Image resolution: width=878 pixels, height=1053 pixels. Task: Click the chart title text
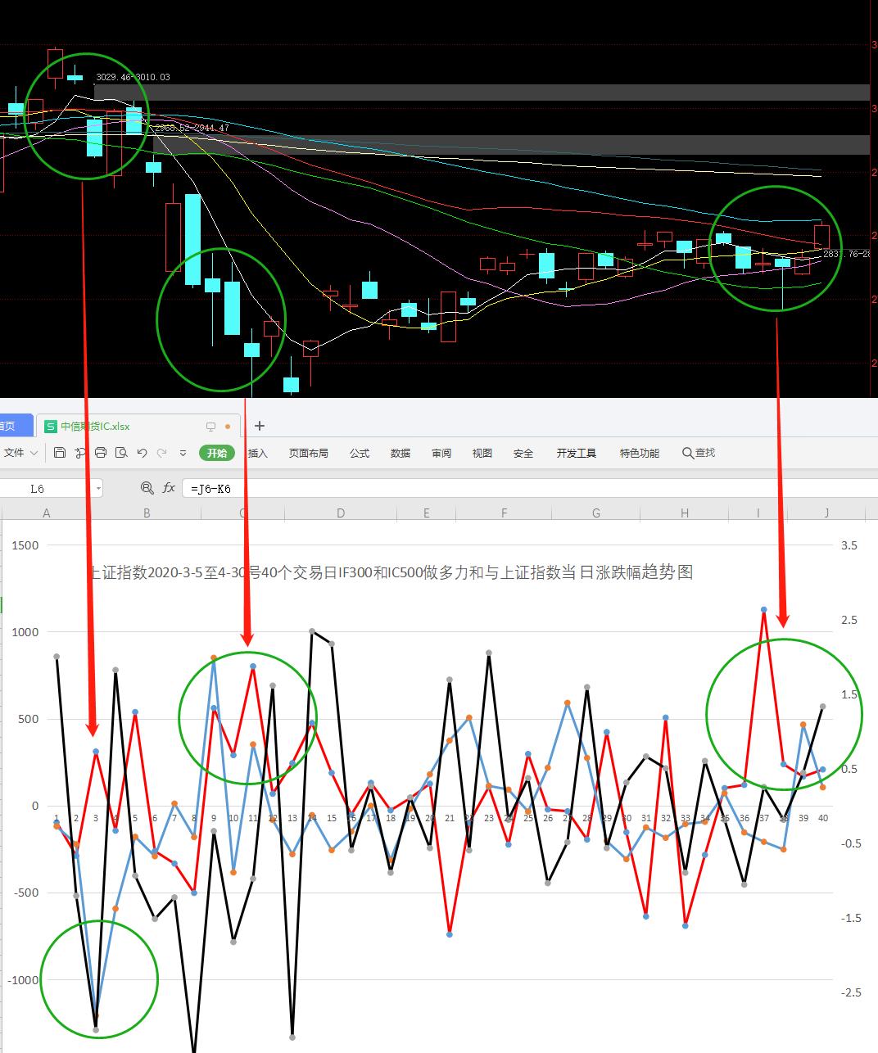click(x=391, y=572)
